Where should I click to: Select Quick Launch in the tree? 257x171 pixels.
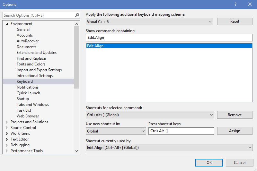pos(28,93)
